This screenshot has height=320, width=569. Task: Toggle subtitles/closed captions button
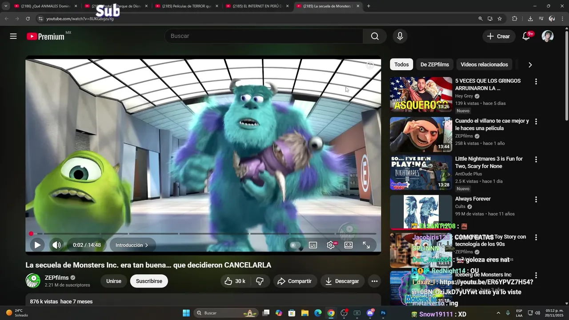pos(313,245)
